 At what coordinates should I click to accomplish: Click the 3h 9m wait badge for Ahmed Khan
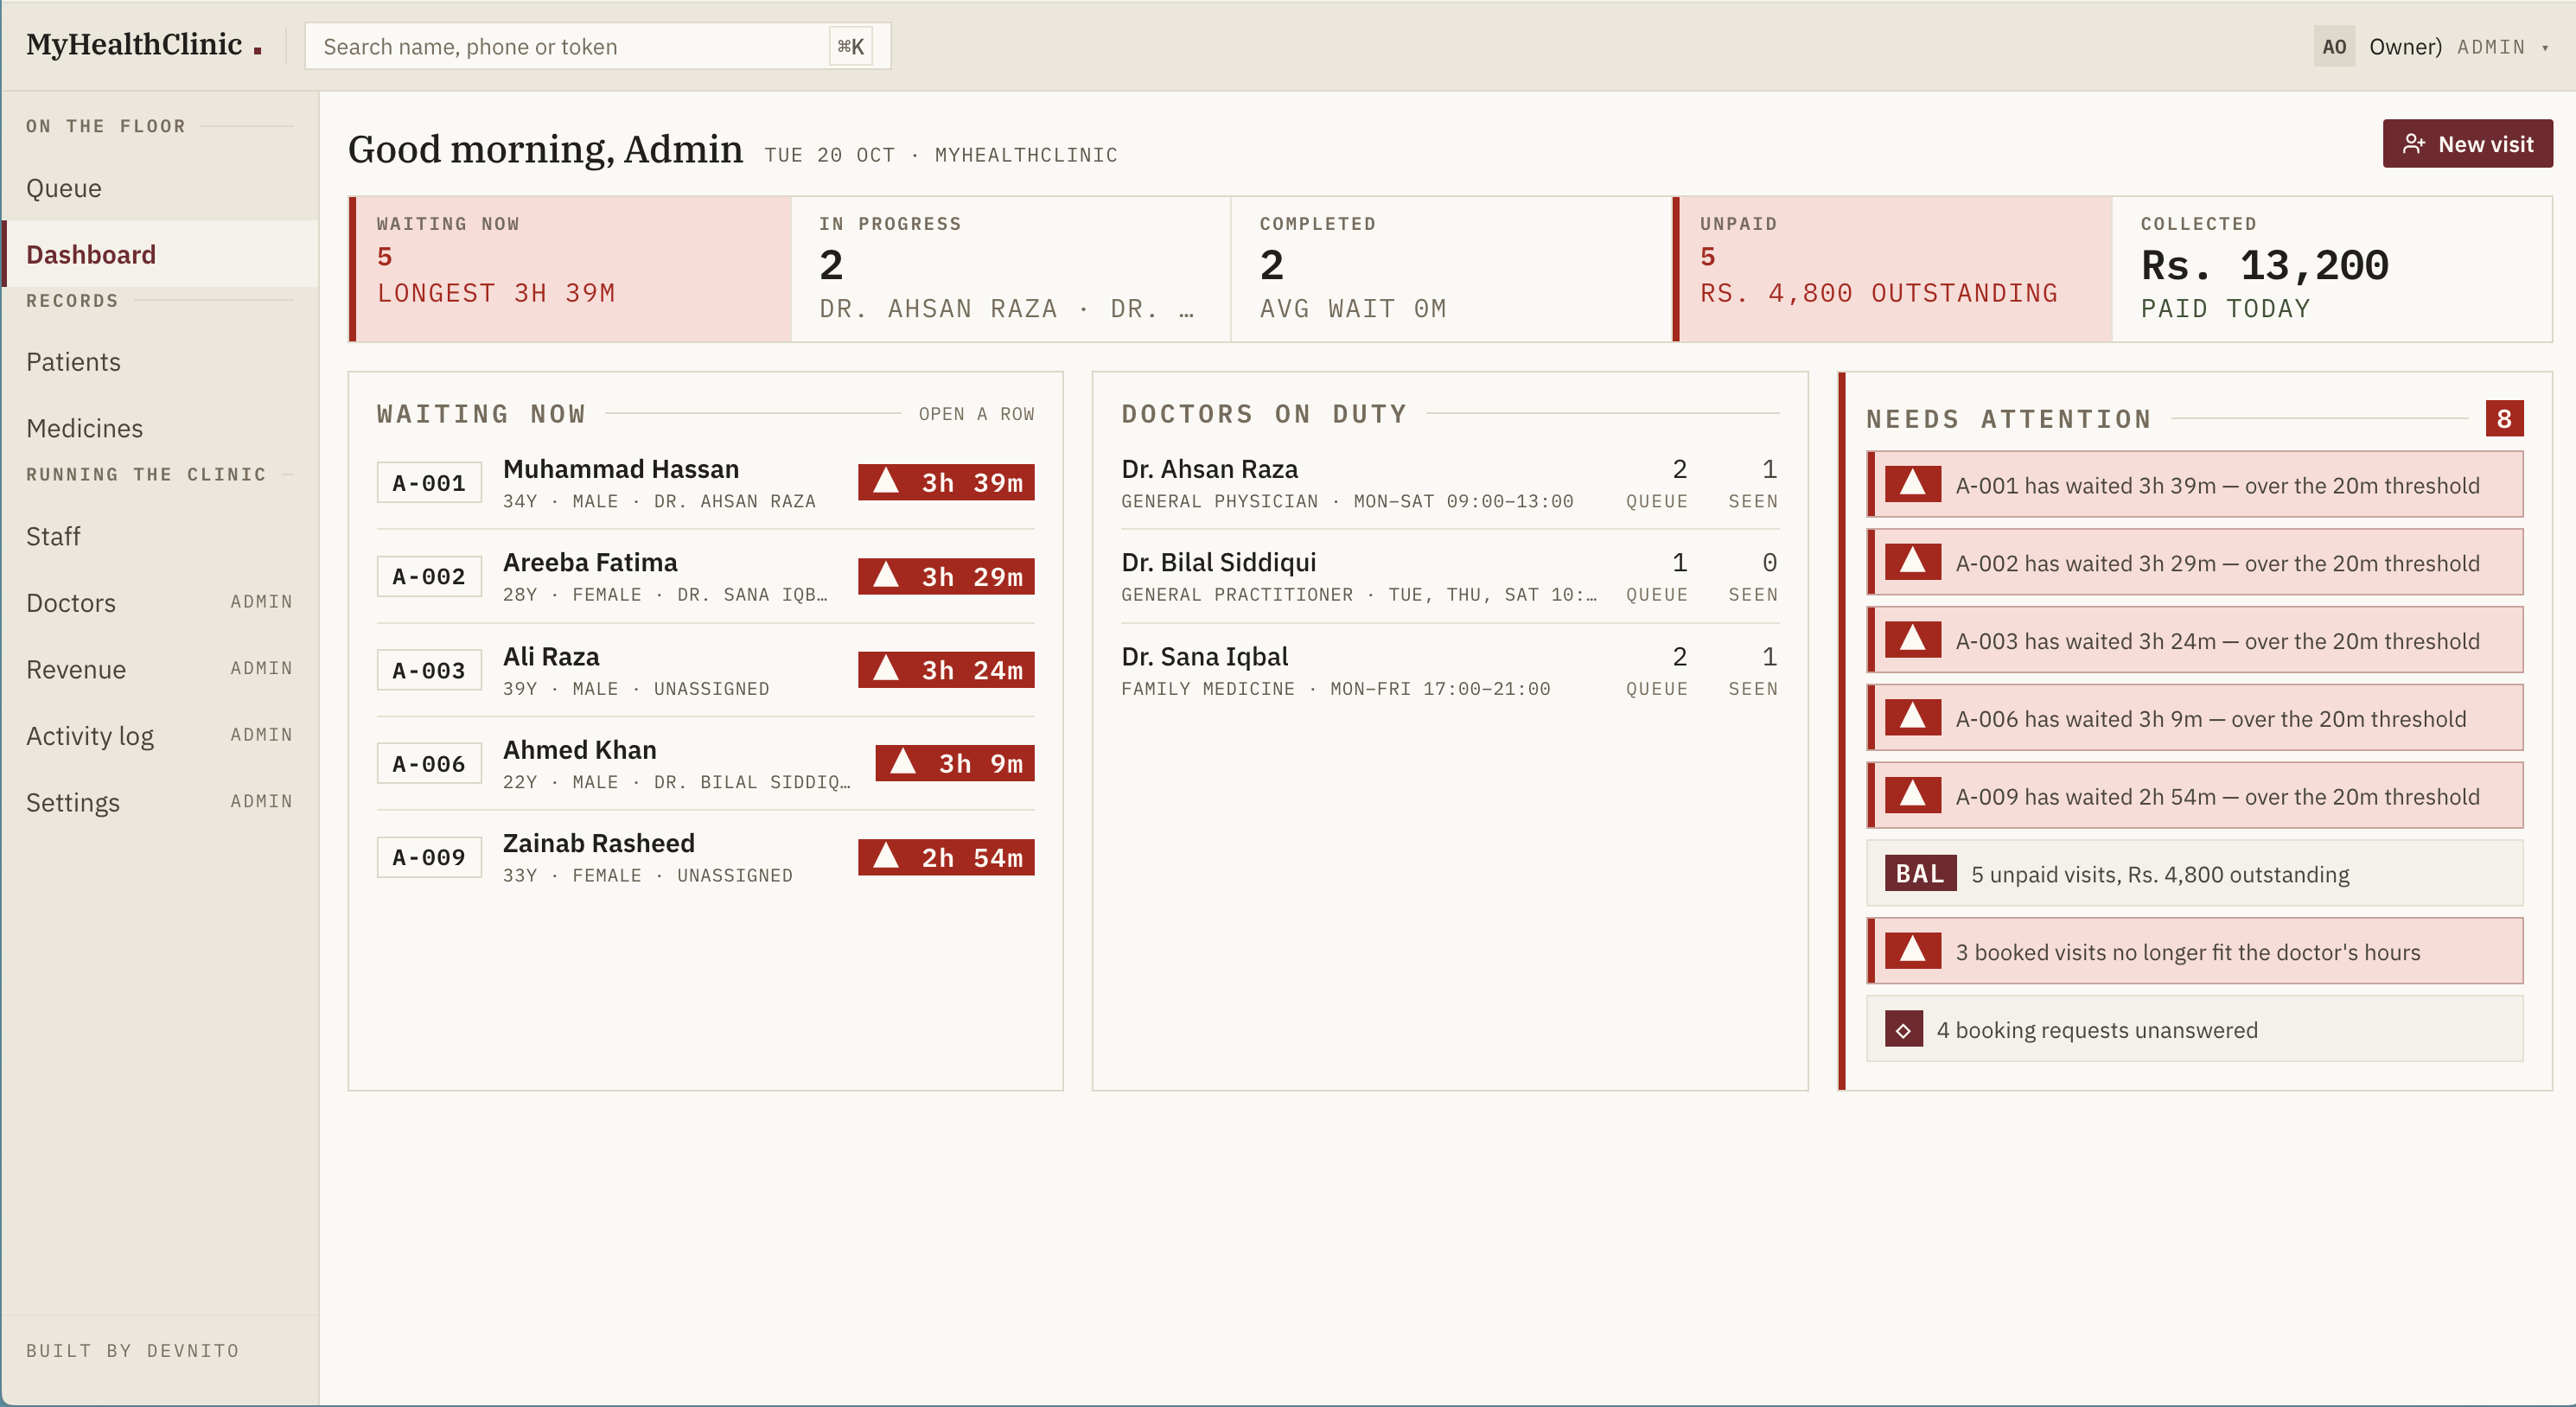955,763
